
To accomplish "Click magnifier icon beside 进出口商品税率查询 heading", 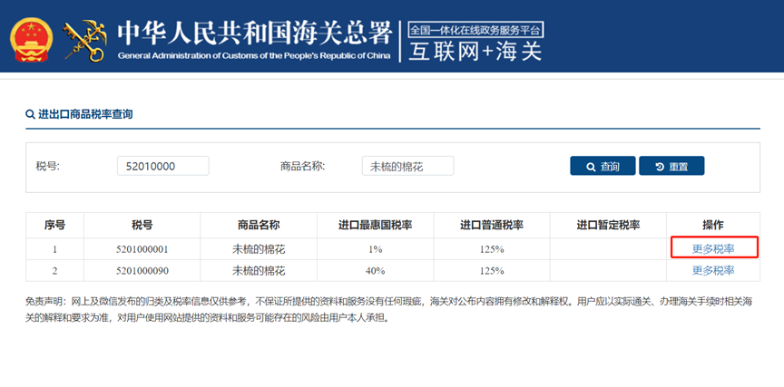I will pyautogui.click(x=30, y=115).
